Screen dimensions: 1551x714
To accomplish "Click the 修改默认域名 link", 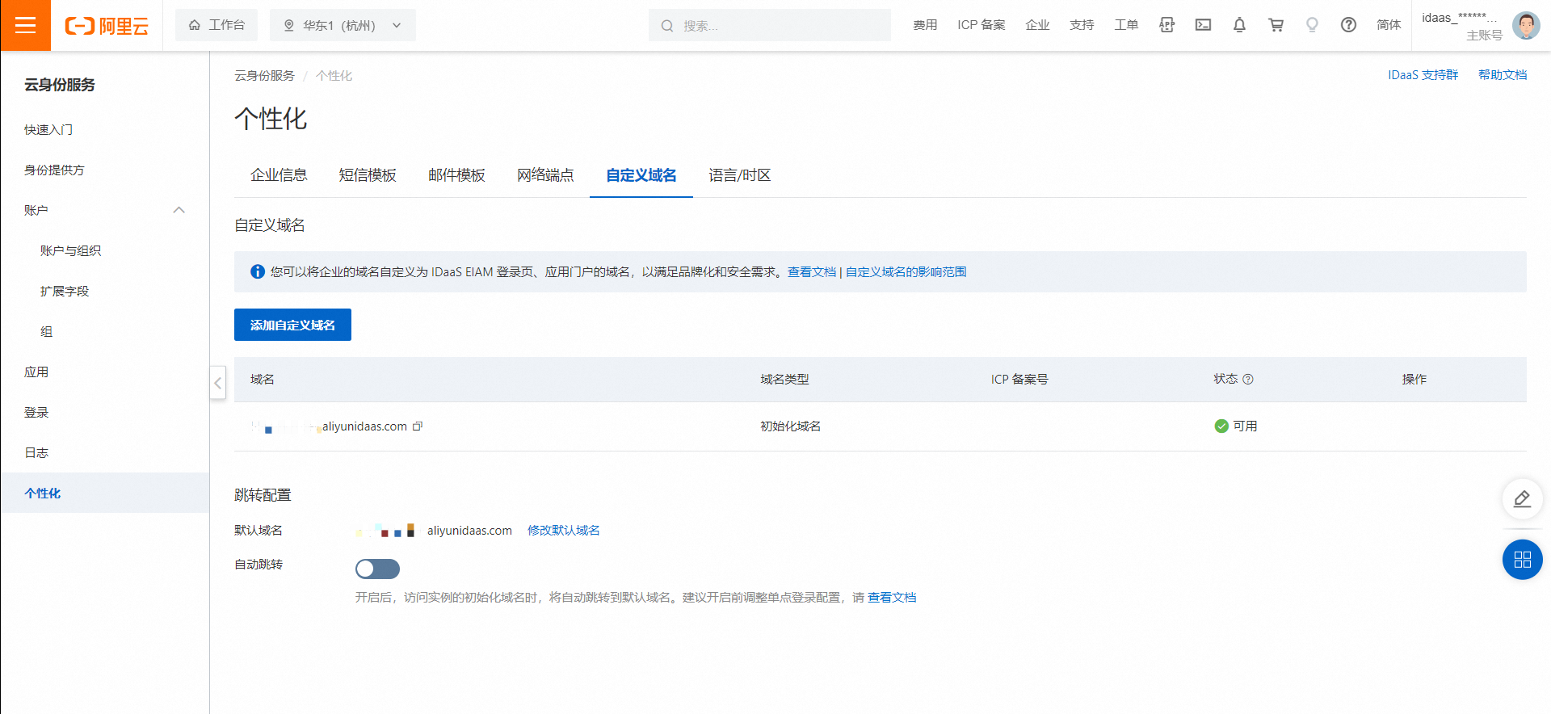I will click(x=564, y=530).
